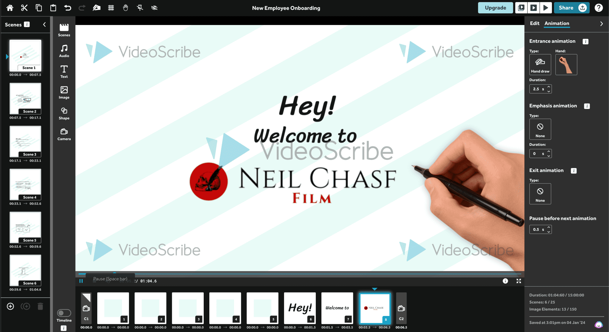The width and height of the screenshot is (609, 332).
Task: Click the pin icon in top toolbar
Action: (x=140, y=8)
